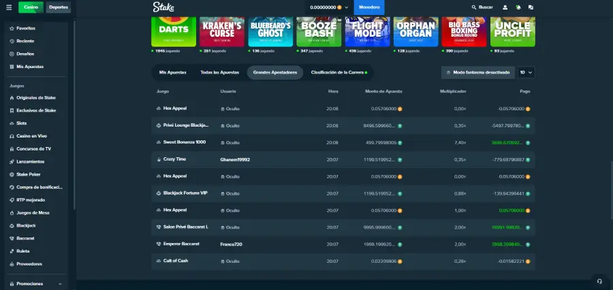Click the Favoritos star icon

12,28
